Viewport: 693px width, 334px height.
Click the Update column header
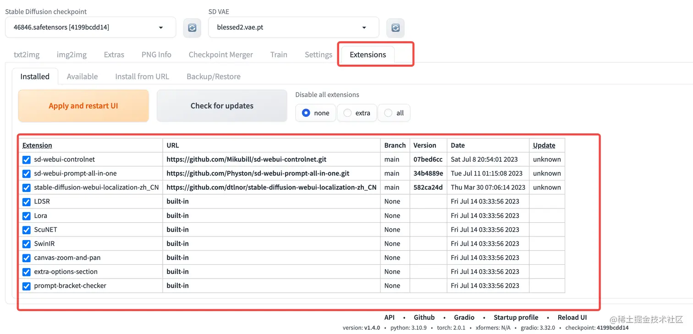click(x=544, y=145)
